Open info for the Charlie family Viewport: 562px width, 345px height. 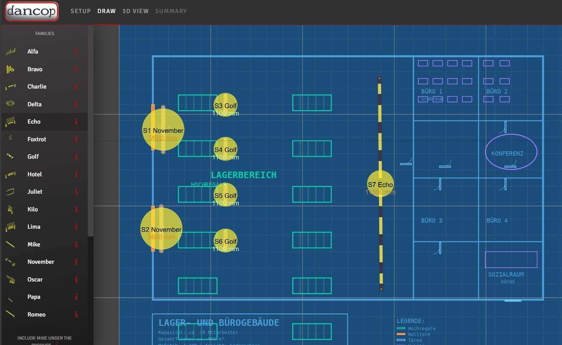[x=76, y=87]
